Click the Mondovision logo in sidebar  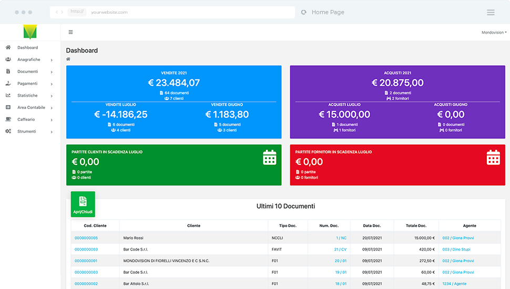click(30, 32)
